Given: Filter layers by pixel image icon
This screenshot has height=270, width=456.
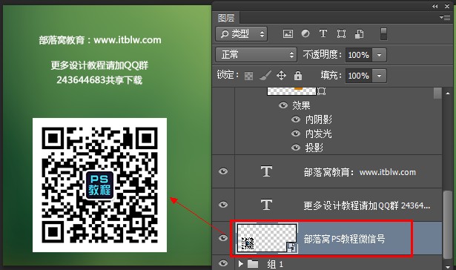Looking at the screenshot, I should coord(288,34).
